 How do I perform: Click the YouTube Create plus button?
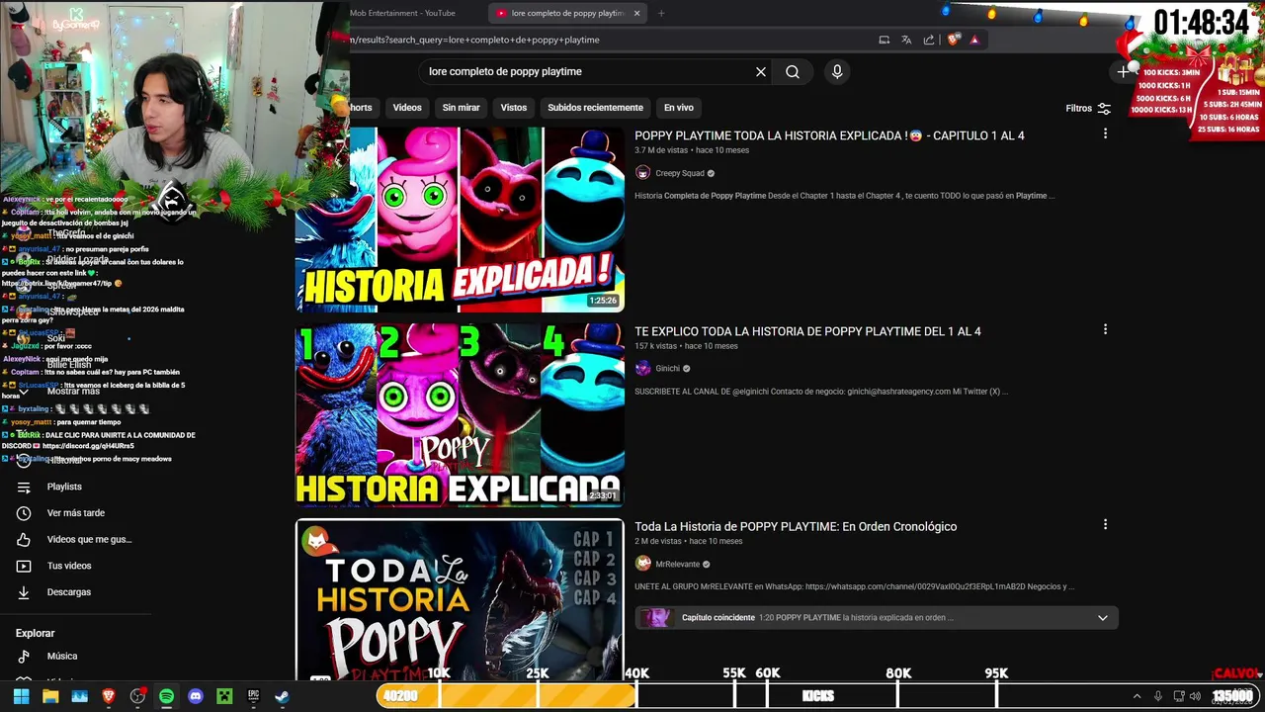pyautogui.click(x=1123, y=71)
